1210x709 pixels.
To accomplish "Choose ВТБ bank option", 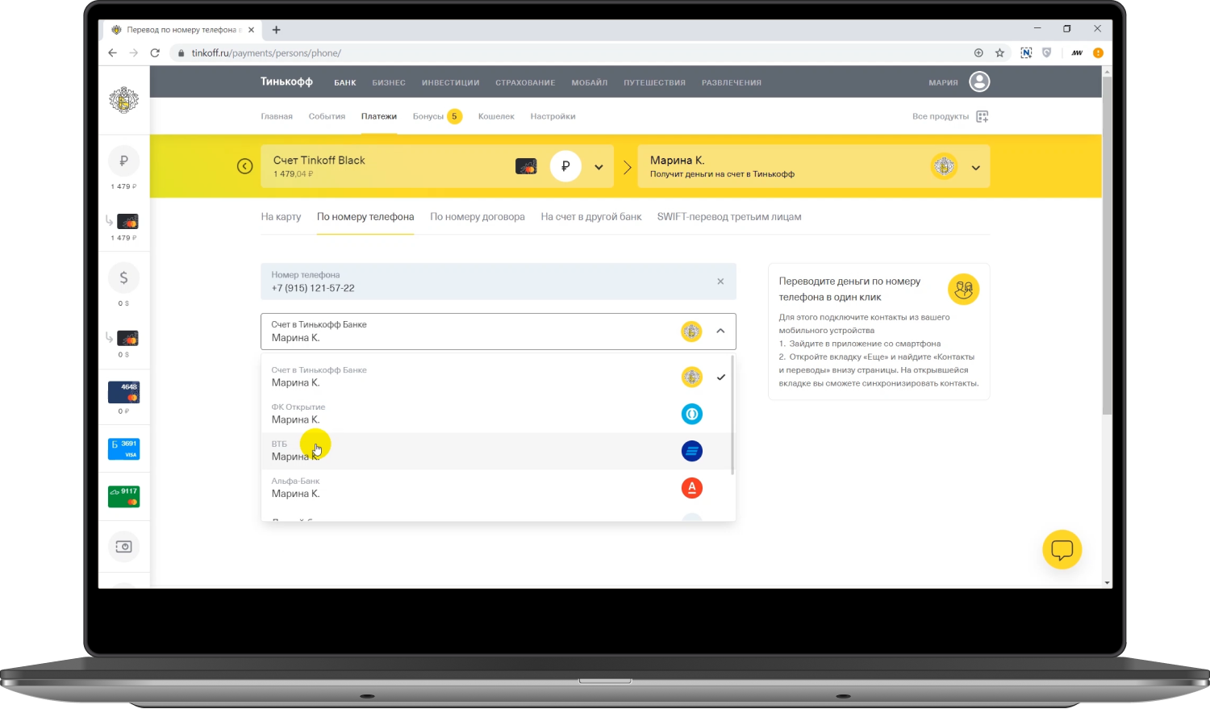I will pyautogui.click(x=498, y=451).
